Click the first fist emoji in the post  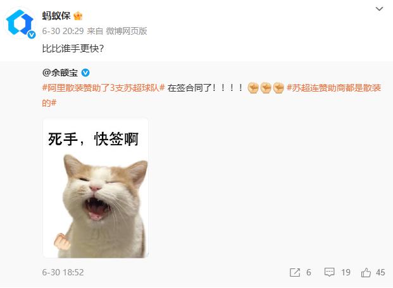click(253, 88)
